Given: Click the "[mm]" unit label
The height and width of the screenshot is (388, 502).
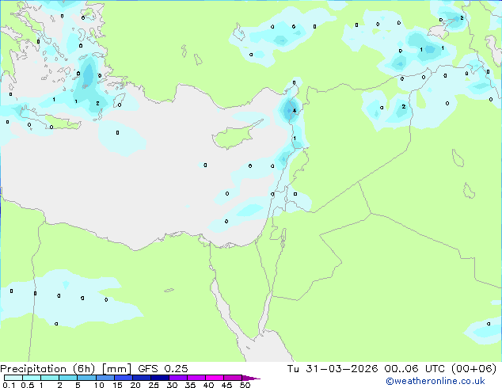Looking at the screenshot, I should tap(116, 369).
